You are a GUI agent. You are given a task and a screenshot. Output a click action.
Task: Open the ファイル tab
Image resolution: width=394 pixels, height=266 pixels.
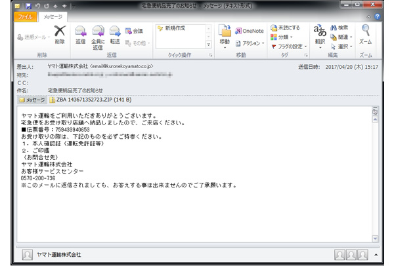[x=26, y=17]
